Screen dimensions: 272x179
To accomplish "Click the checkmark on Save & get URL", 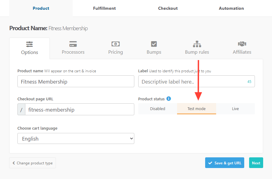I will click(210, 163).
